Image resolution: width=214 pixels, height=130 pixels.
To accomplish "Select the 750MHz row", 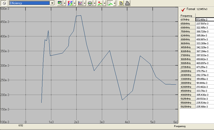I will [188, 31].
